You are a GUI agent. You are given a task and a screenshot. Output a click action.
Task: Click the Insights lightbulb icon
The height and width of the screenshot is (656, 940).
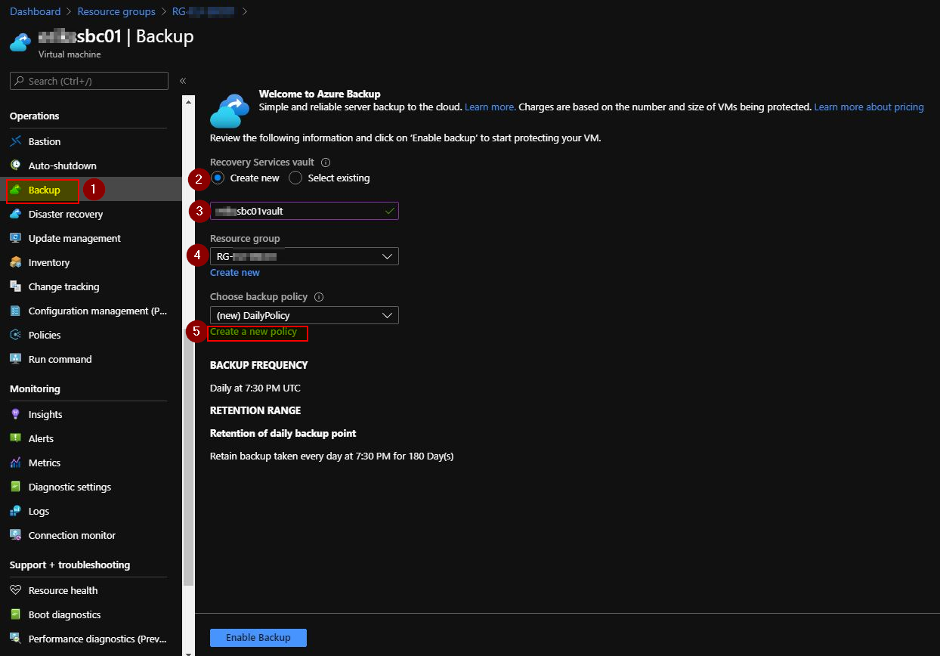coord(16,415)
